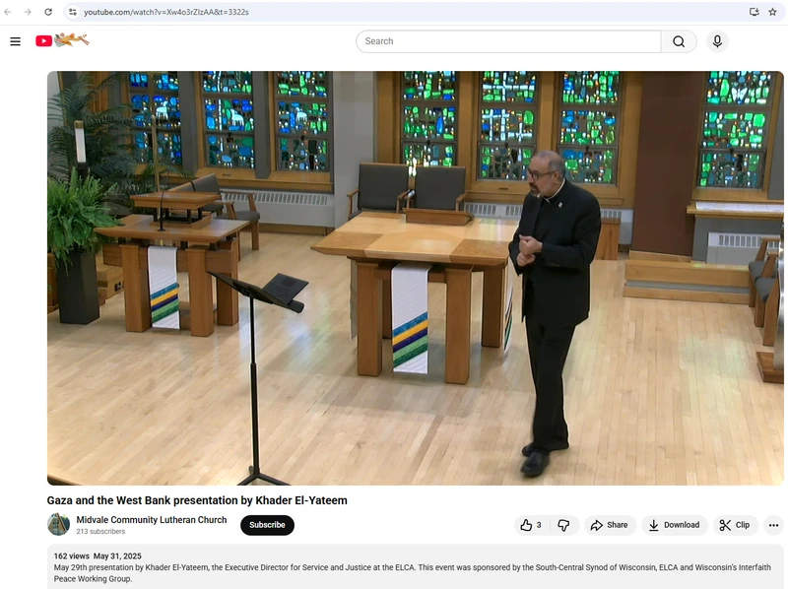Bookmark this page with star icon
The width and height of the screenshot is (788, 589).
[x=772, y=12]
